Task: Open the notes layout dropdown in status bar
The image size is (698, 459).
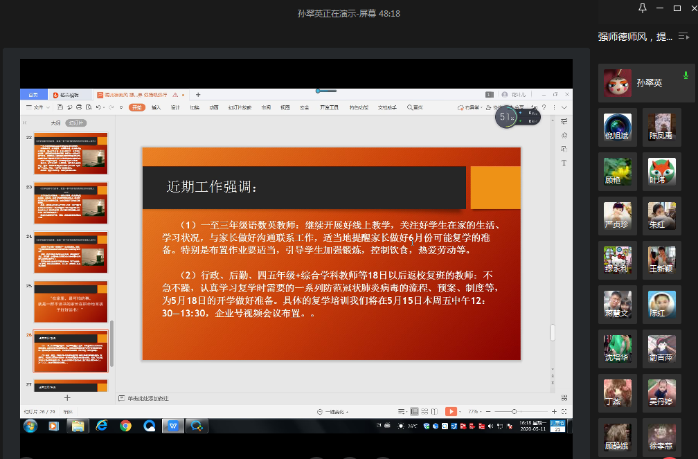Action: [x=402, y=412]
